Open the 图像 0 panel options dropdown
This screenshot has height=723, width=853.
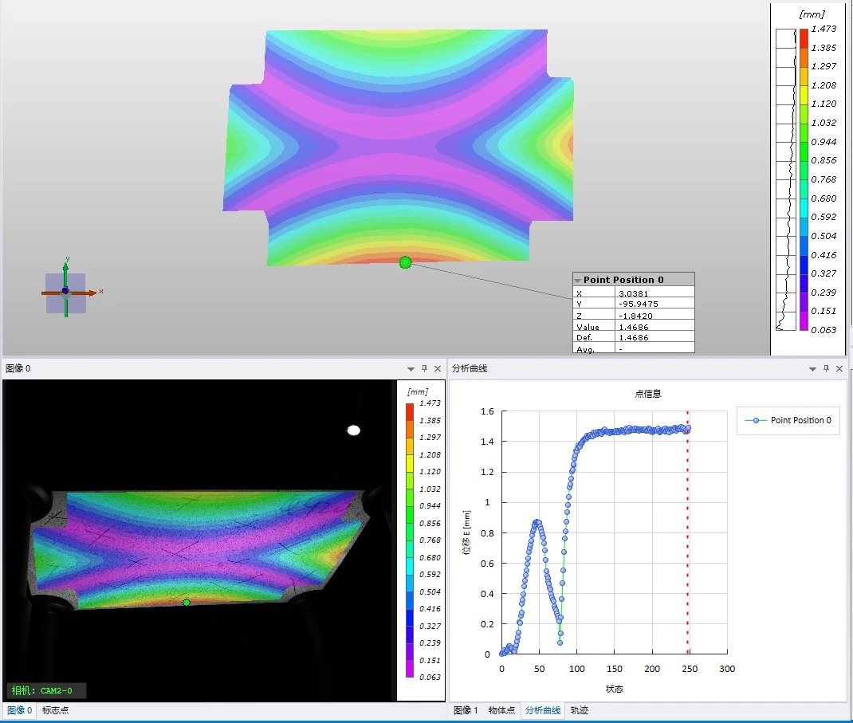point(411,369)
